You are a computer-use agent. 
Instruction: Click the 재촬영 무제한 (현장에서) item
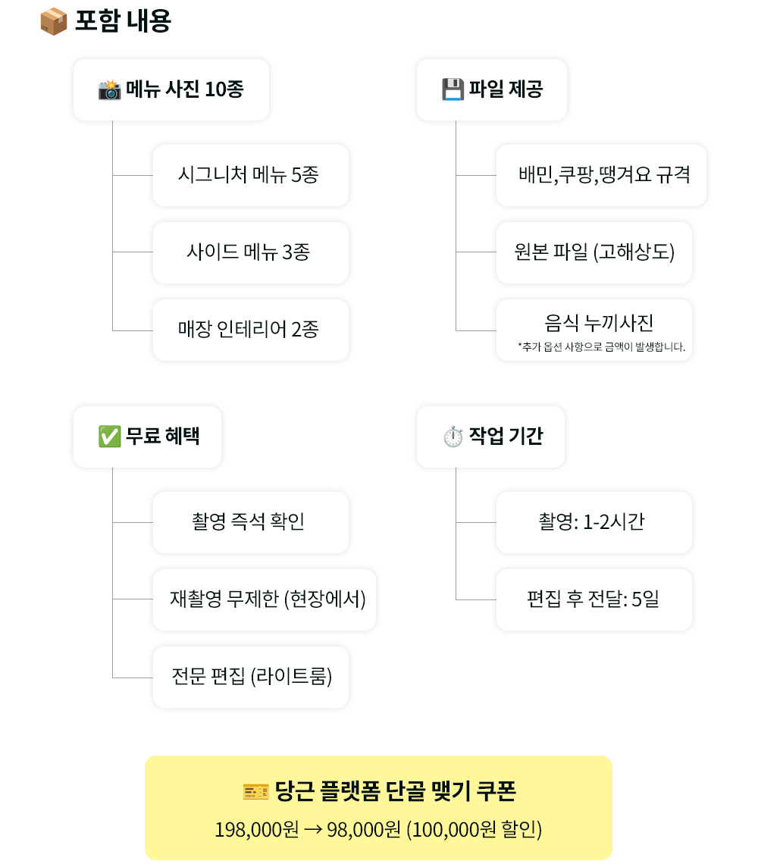click(x=265, y=599)
